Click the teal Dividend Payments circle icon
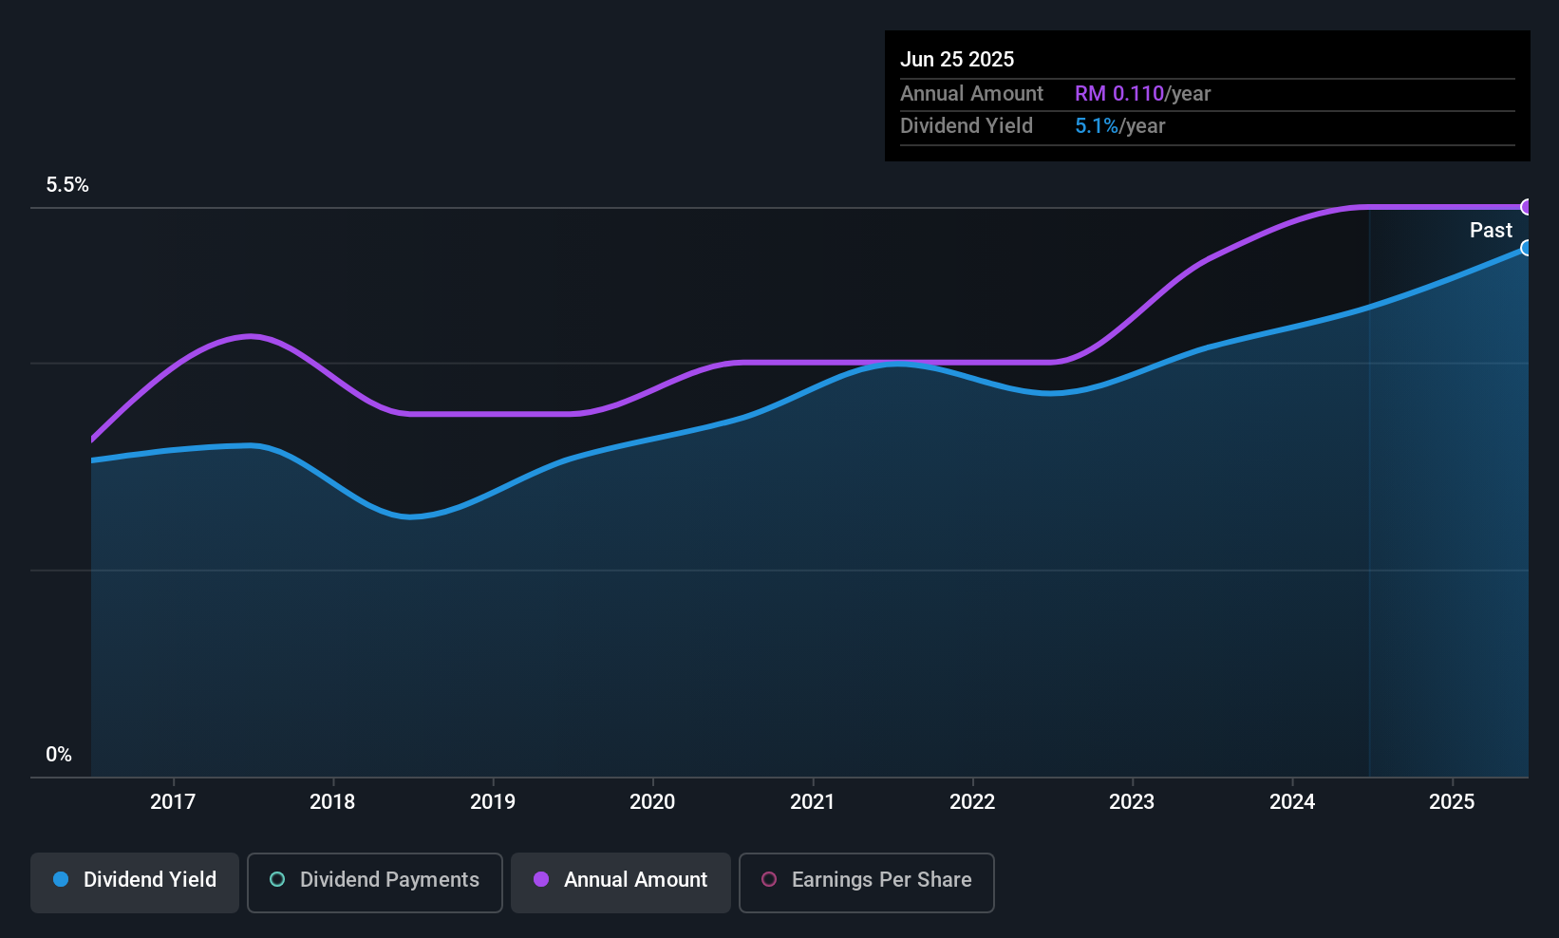1559x938 pixels. click(x=277, y=879)
